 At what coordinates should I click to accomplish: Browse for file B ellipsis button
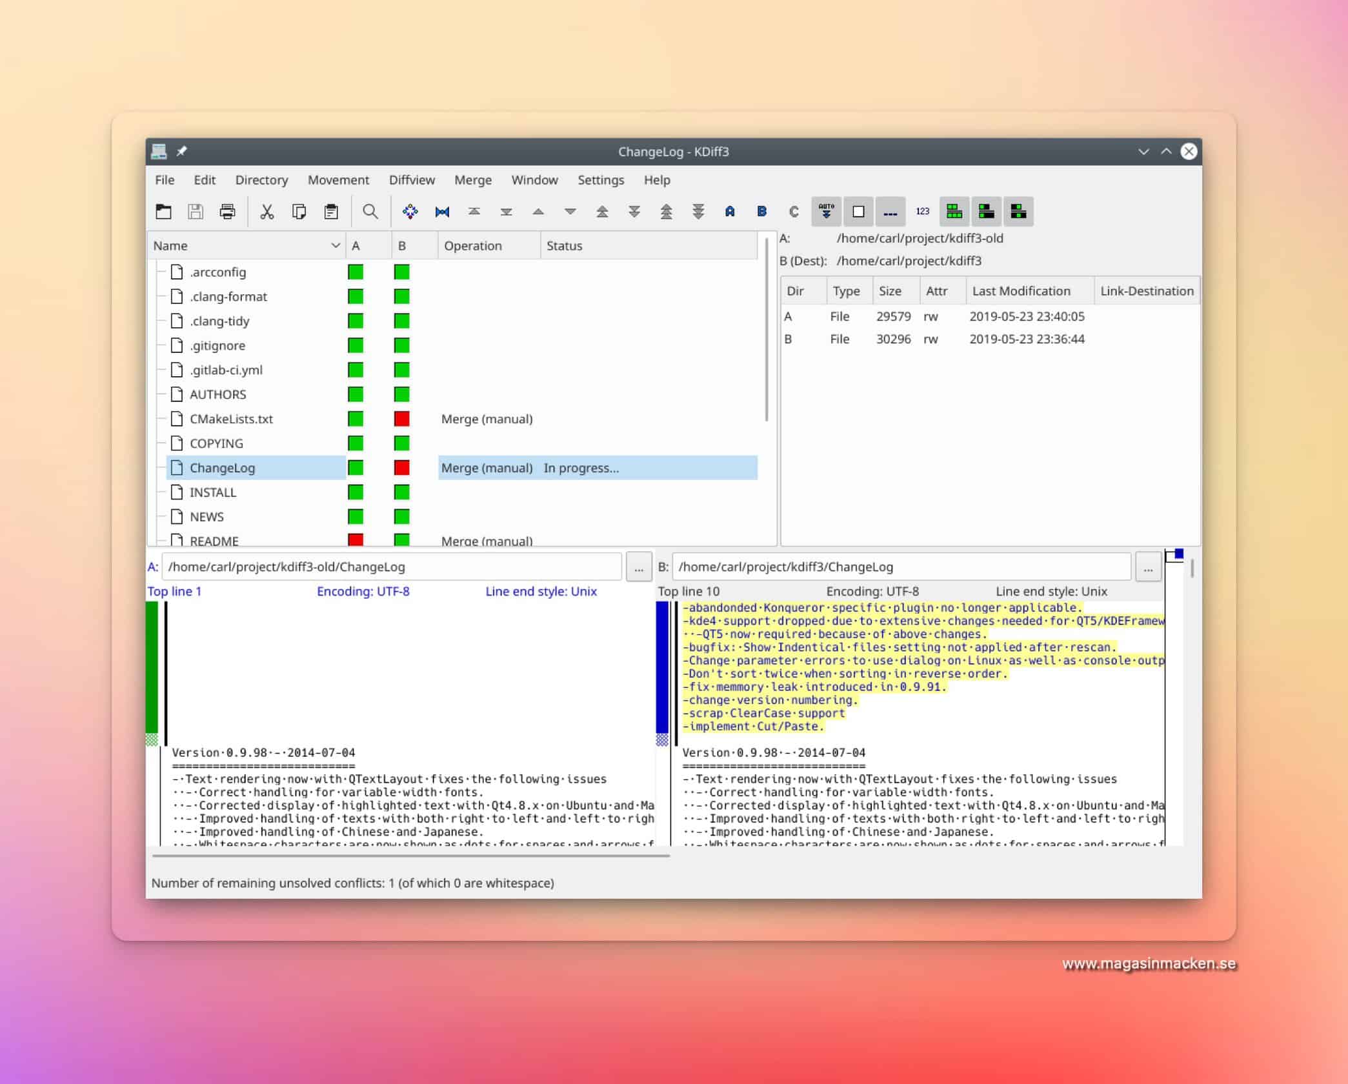(1148, 567)
